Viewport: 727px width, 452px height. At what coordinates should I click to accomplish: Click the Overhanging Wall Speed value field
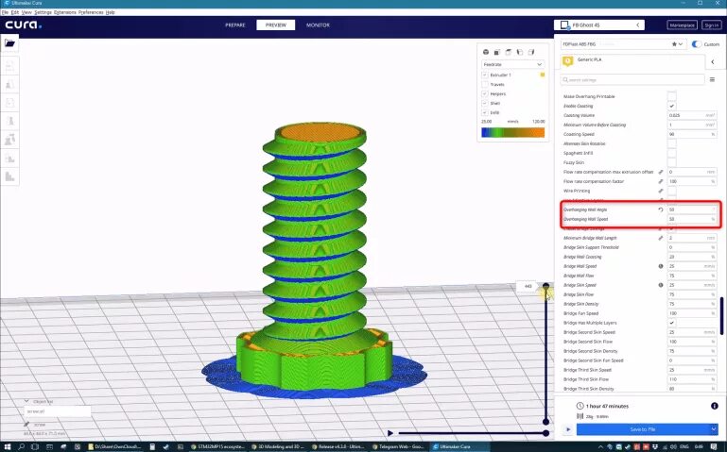coord(692,219)
